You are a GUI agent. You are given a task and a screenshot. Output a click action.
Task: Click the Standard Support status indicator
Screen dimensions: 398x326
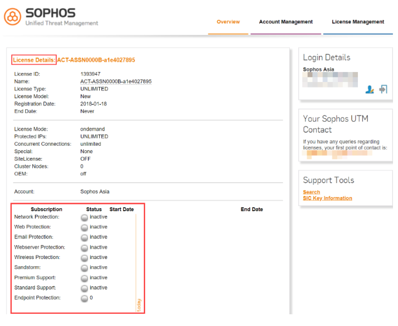pyautogui.click(x=84, y=289)
